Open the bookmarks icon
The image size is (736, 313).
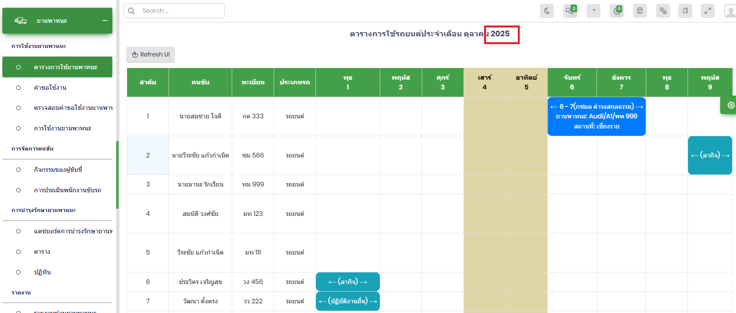click(x=685, y=11)
